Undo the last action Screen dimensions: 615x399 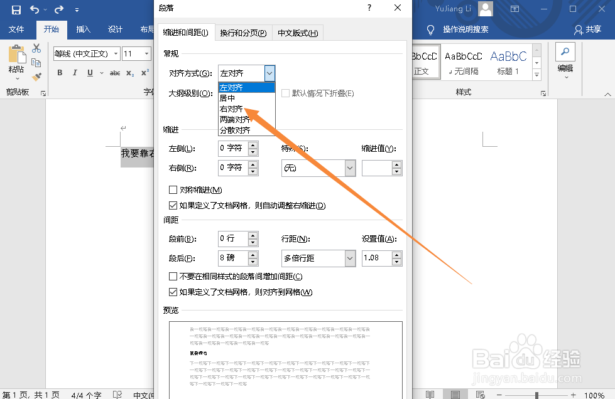[35, 9]
